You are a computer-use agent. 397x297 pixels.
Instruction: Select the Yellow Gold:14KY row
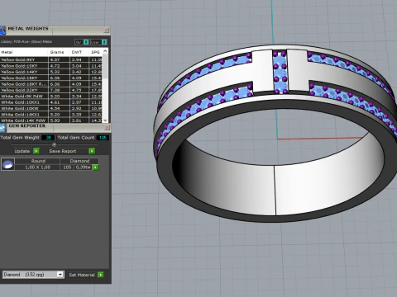(x=51, y=72)
